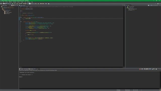Select the Package Explorer tab

pos(4,5)
